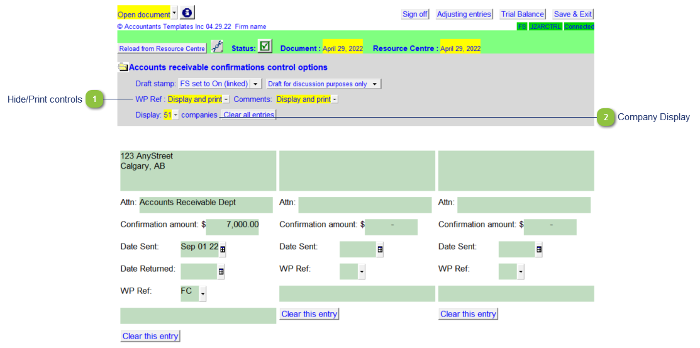Viewport: 700px width, 348px height.
Task: Change the number of companies displayed dropdown
Action: click(175, 115)
